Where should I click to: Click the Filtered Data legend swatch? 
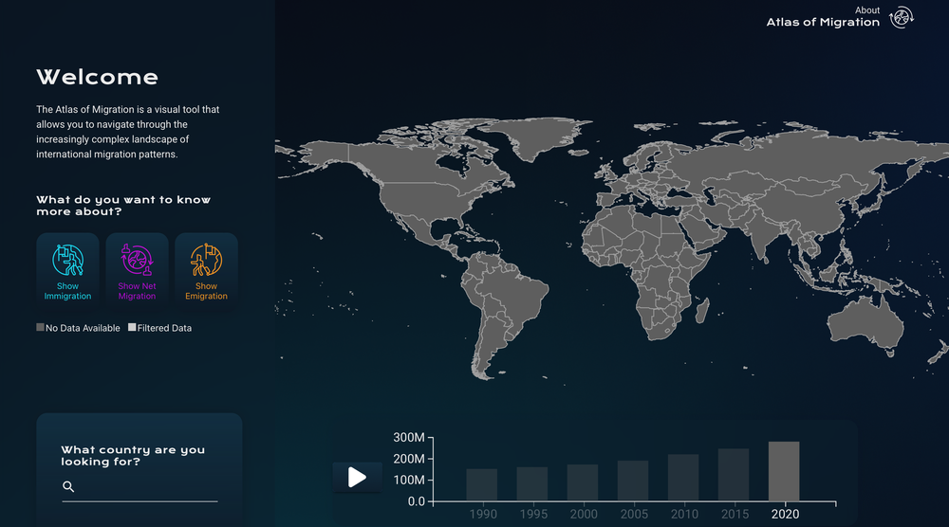(132, 328)
